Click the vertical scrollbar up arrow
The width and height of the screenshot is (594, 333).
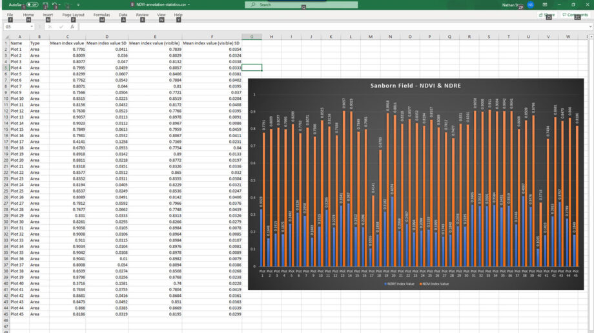coord(591,37)
